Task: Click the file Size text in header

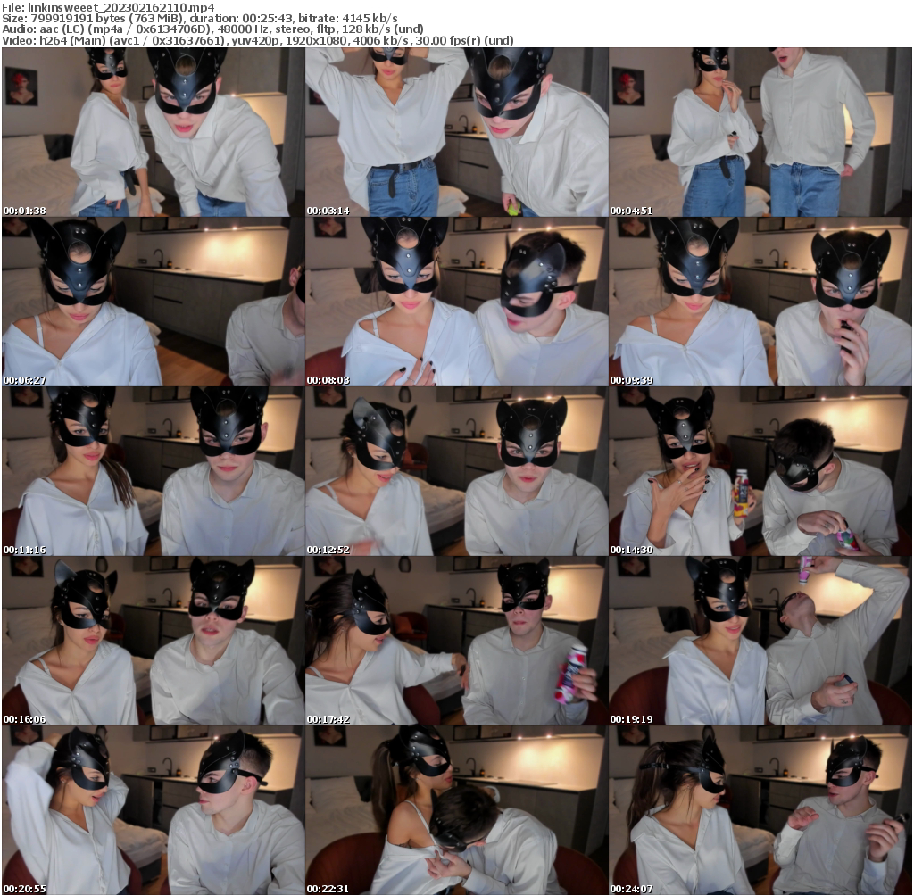Action: pyautogui.click(x=89, y=18)
